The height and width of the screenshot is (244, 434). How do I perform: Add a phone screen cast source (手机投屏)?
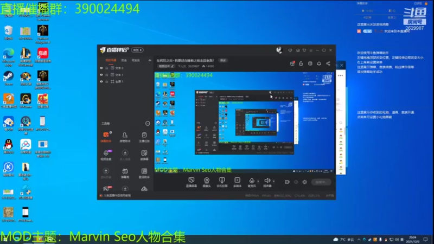222,182
